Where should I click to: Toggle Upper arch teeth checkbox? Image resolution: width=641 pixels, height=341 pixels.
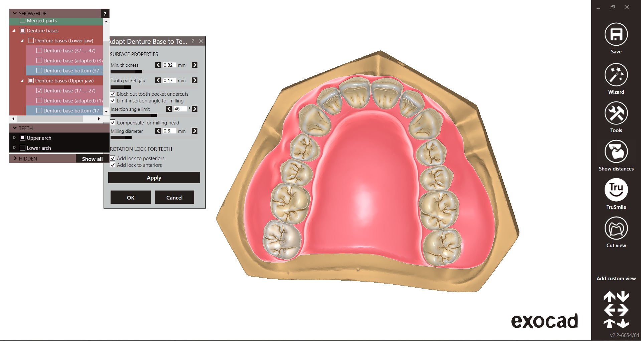[x=23, y=138]
